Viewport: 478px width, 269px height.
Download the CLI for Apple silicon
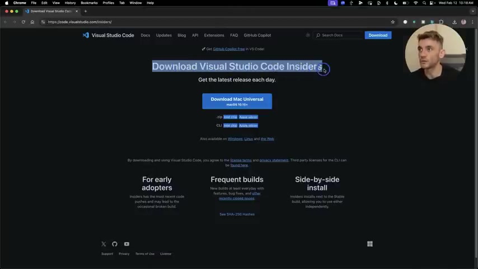[x=248, y=126]
